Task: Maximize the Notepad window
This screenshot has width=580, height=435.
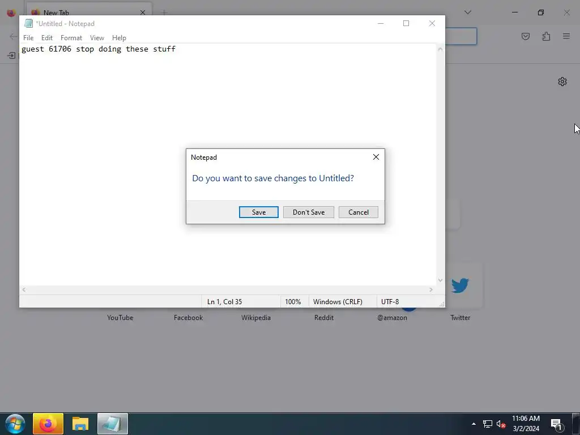Action: [x=406, y=23]
